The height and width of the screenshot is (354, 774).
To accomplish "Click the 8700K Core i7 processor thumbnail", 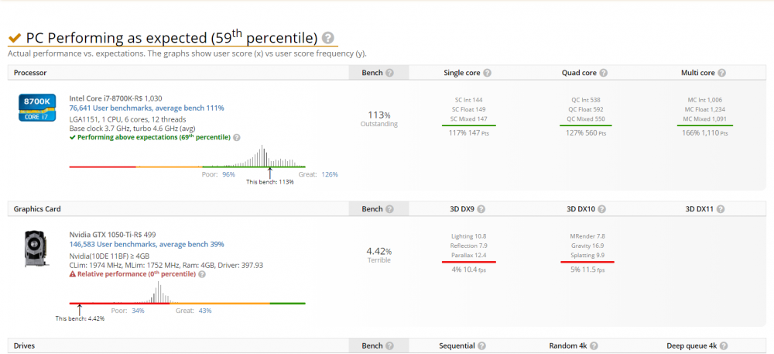I will tap(37, 108).
